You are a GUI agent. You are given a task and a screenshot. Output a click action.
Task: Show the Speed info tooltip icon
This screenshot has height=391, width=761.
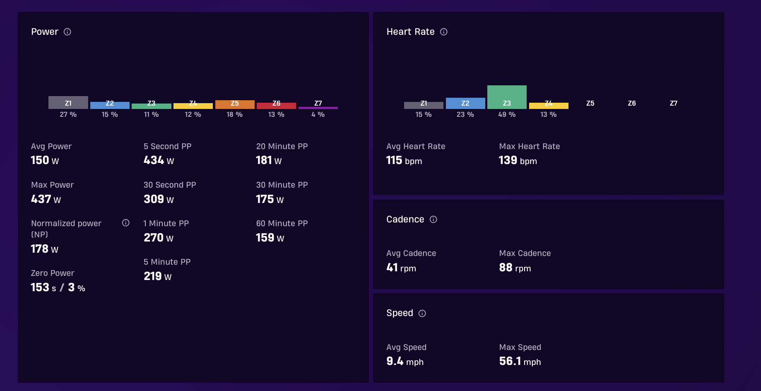(422, 314)
